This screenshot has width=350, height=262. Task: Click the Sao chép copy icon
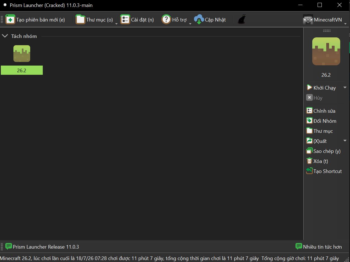pyautogui.click(x=309, y=151)
